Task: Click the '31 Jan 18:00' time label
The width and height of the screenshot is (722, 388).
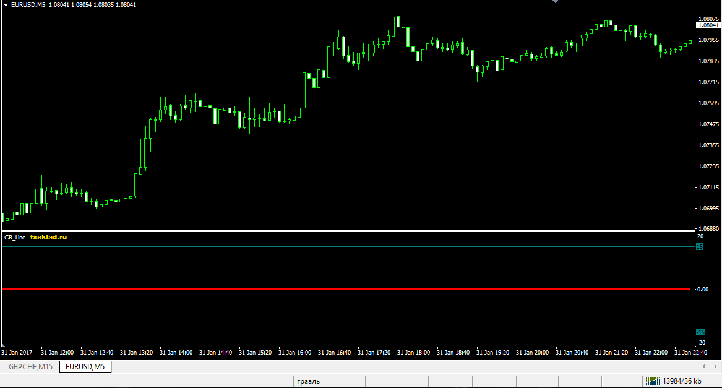Action: tap(413, 353)
